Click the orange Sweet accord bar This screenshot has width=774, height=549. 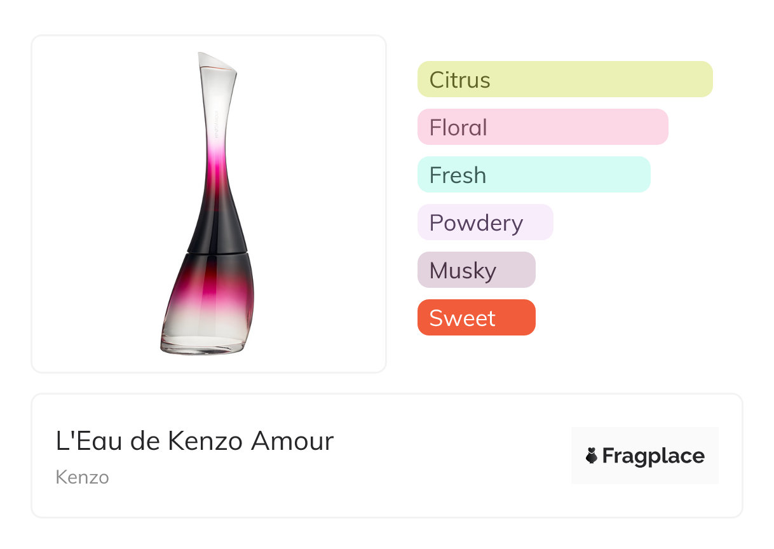(476, 318)
